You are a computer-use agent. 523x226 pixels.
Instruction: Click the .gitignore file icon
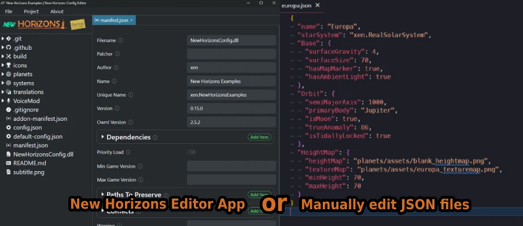(x=8, y=110)
